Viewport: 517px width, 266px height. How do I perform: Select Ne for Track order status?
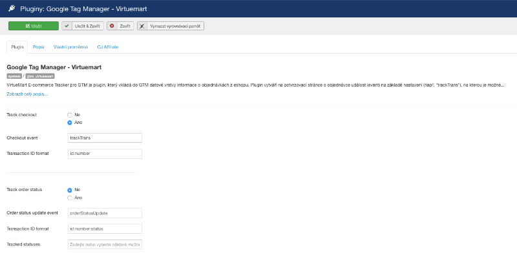click(x=70, y=190)
